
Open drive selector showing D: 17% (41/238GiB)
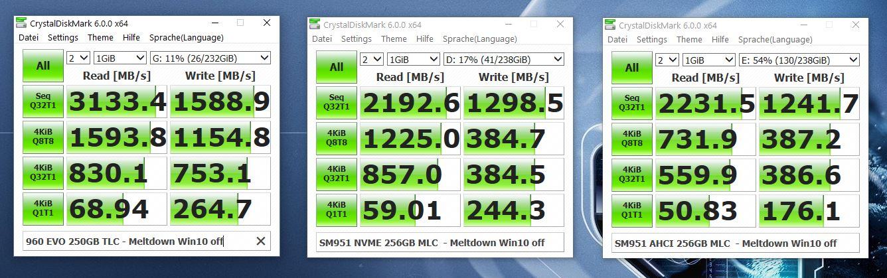(x=503, y=59)
